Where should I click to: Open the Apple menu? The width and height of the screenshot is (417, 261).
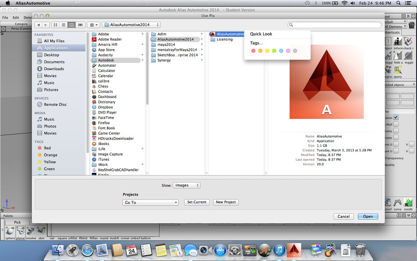(8, 3)
